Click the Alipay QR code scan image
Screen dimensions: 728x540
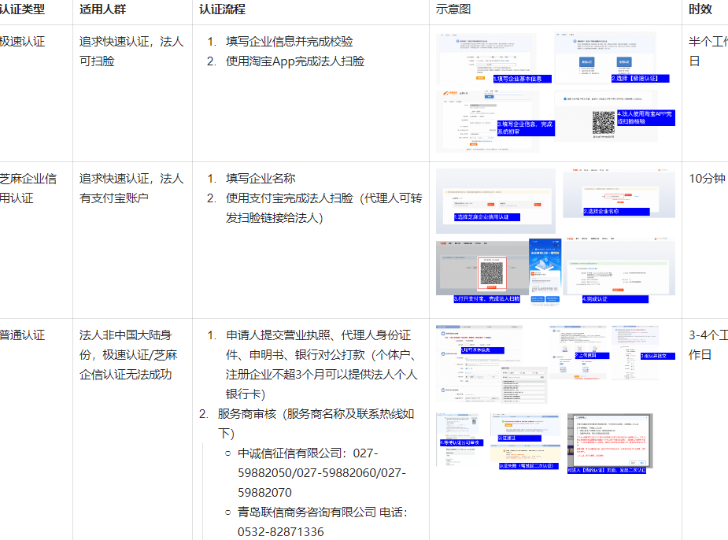[492, 273]
